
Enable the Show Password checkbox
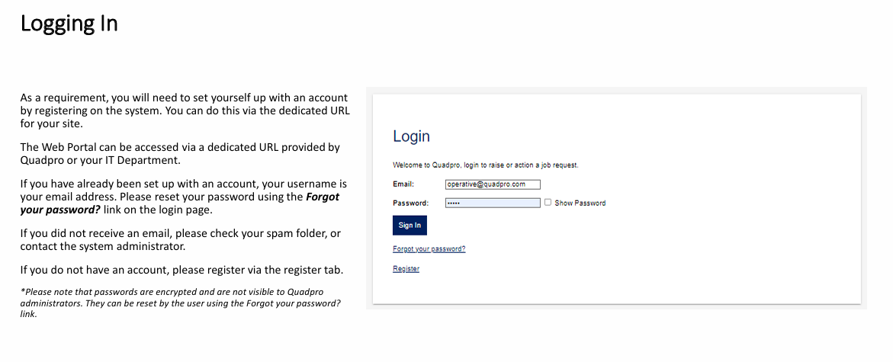click(x=548, y=202)
